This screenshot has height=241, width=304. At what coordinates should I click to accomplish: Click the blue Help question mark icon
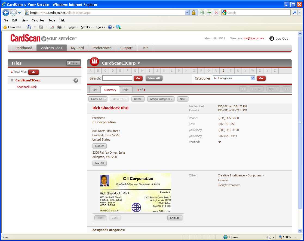click(x=110, y=27)
